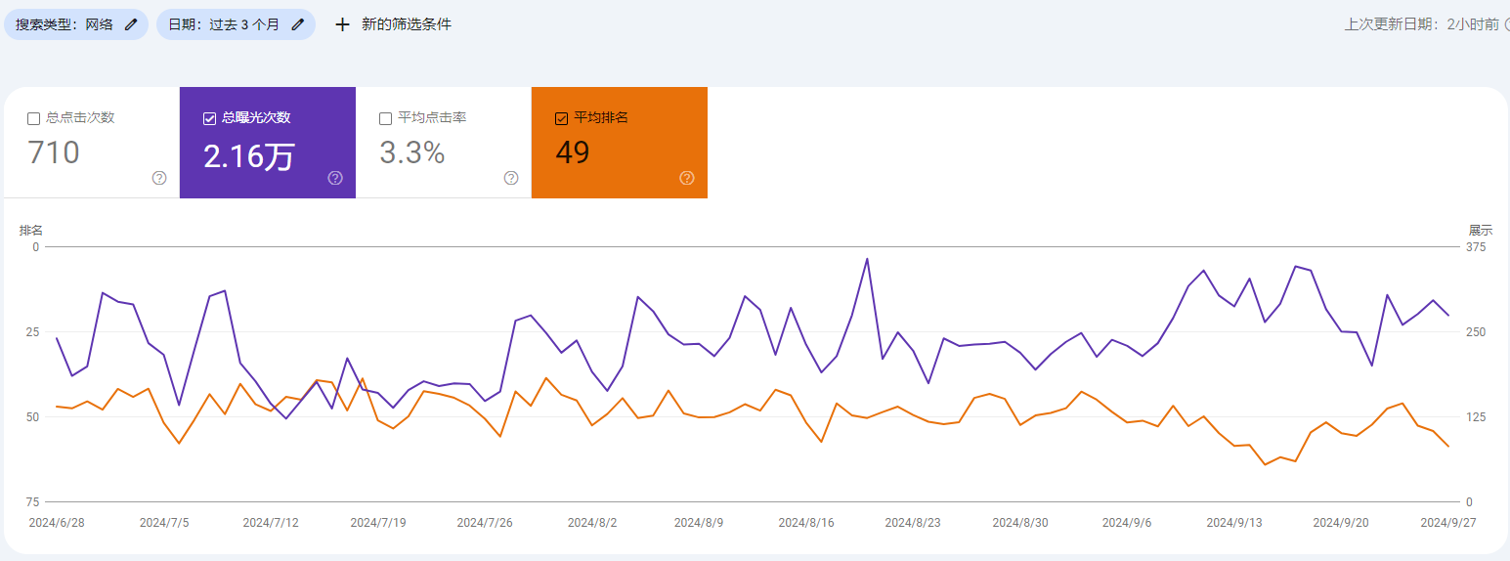Uncheck the 总曝光次数 checkbox
Image resolution: width=1510 pixels, height=561 pixels.
tap(209, 118)
